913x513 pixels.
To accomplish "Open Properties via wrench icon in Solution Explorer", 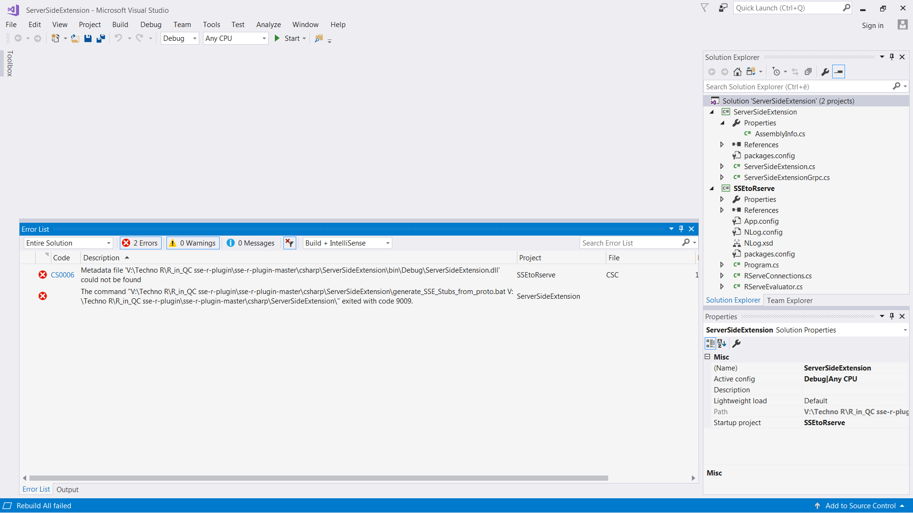I will [x=825, y=72].
